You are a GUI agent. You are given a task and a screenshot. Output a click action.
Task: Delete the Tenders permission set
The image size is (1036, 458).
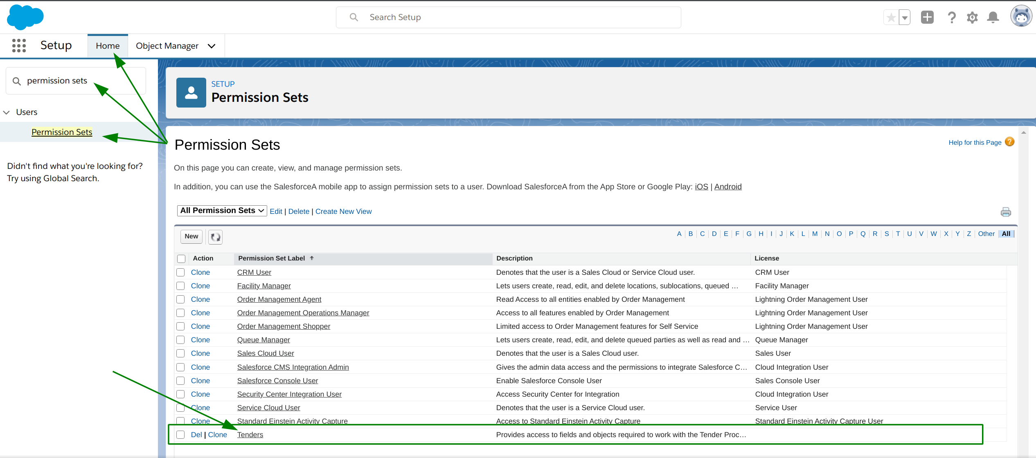(x=196, y=435)
